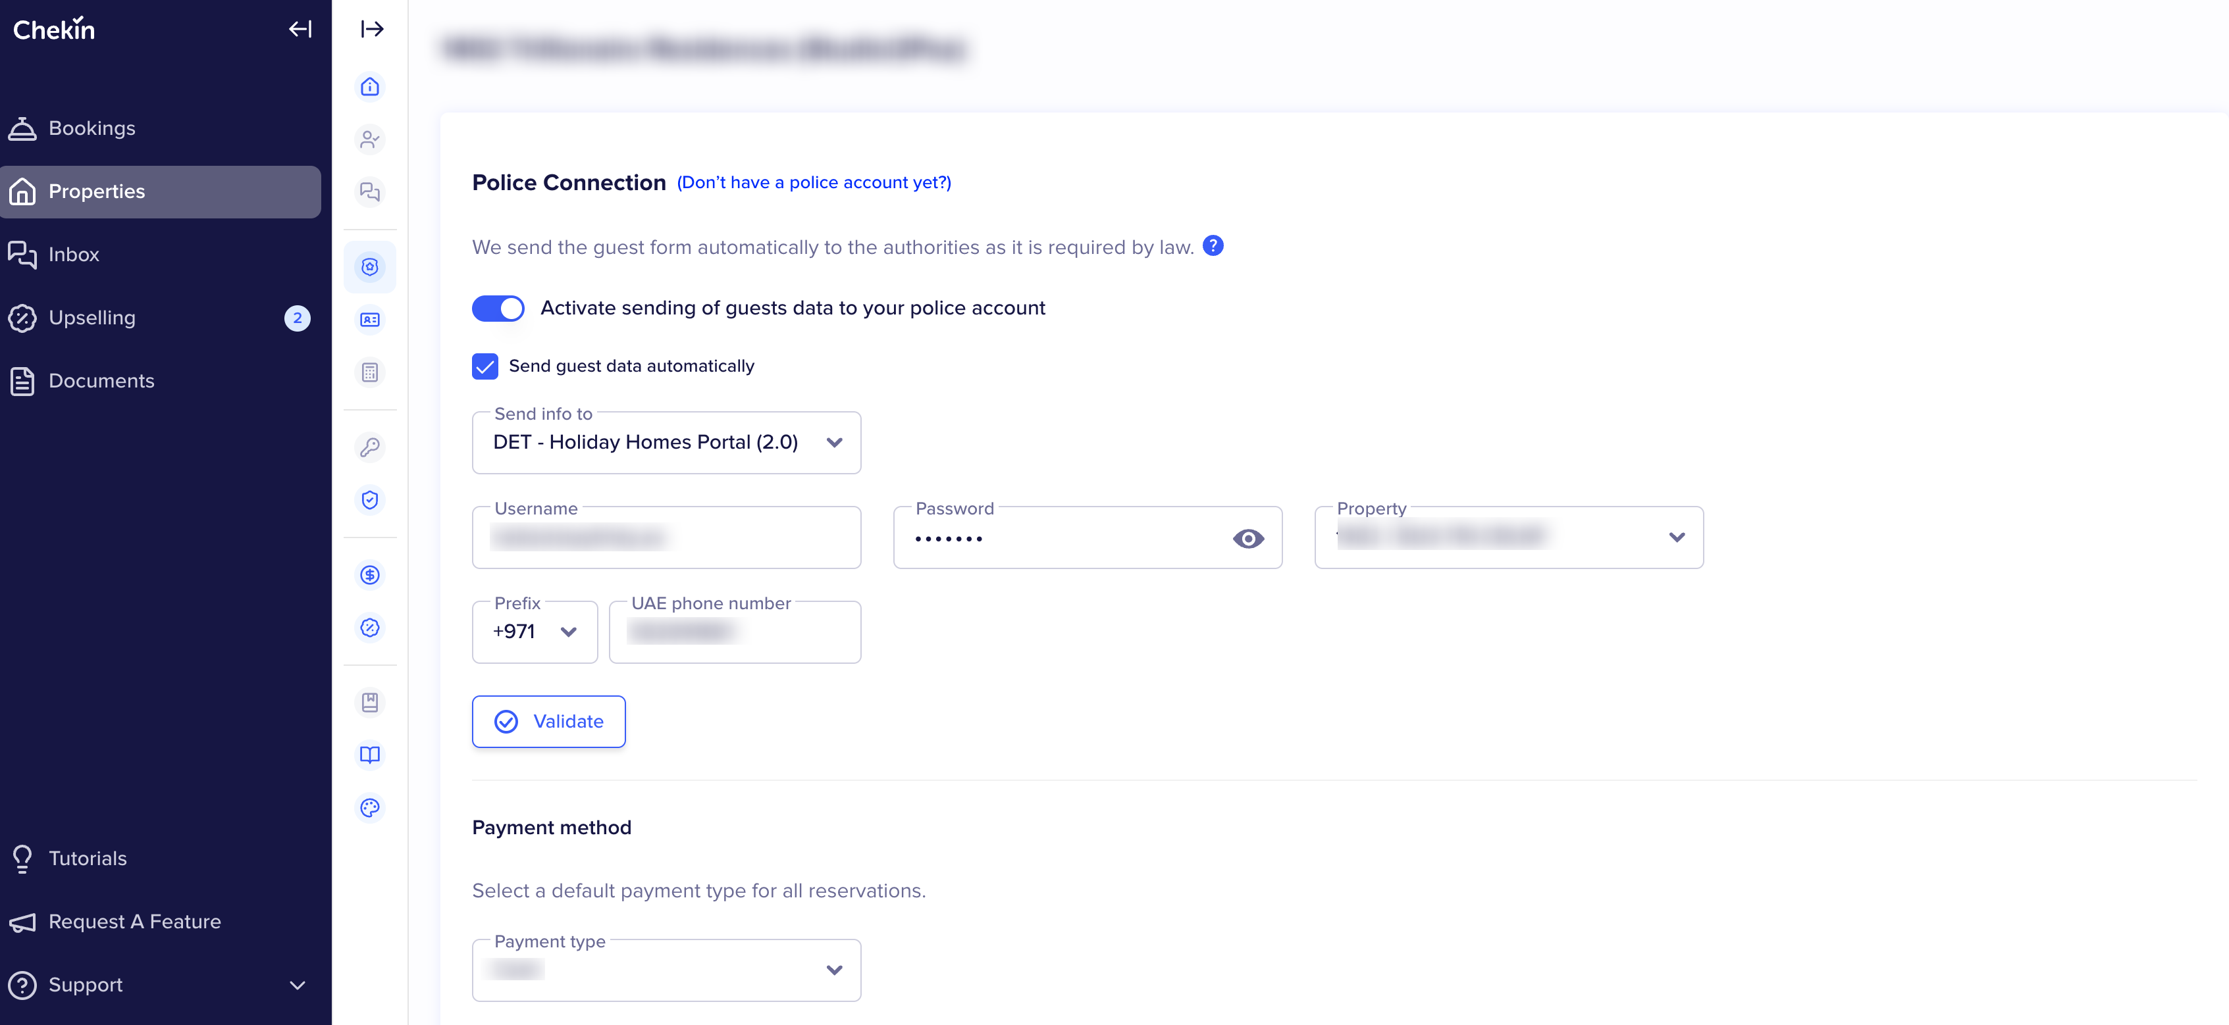Collapse the Chekin sidebar with the arrow icon

300,30
